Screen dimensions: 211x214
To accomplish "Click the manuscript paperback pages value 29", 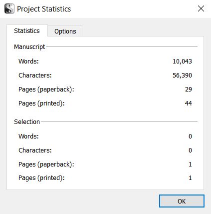I will (x=189, y=89).
